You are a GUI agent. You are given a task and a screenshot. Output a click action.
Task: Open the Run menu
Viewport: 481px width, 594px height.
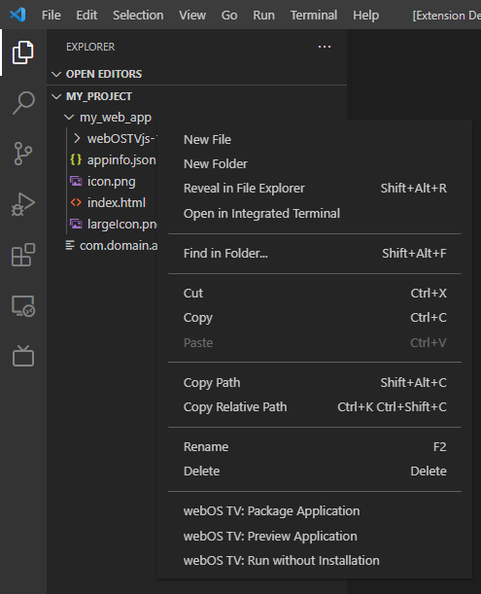(263, 16)
